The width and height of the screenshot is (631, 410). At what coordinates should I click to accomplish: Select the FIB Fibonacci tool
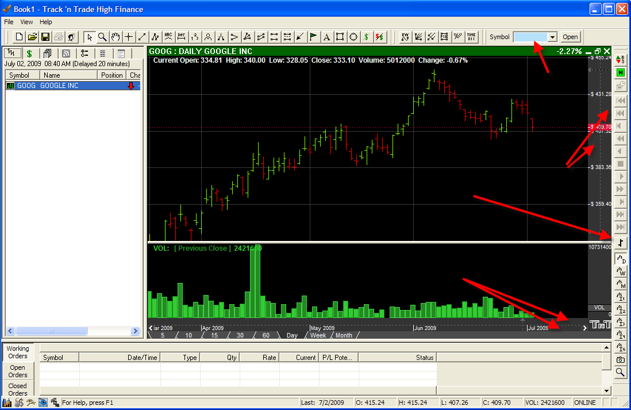click(444, 37)
